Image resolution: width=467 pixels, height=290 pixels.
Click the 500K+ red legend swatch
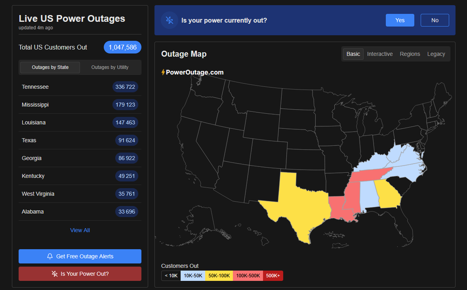point(273,276)
